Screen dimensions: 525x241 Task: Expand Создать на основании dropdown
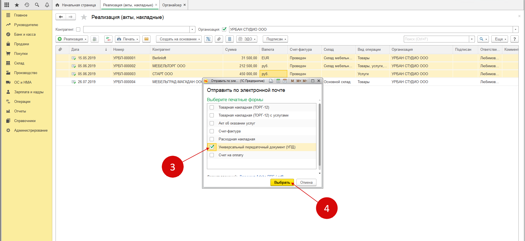179,39
